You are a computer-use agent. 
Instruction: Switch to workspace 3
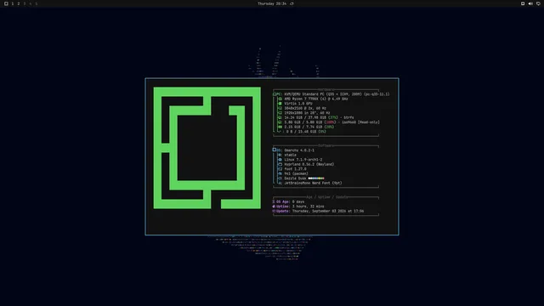tap(25, 3)
